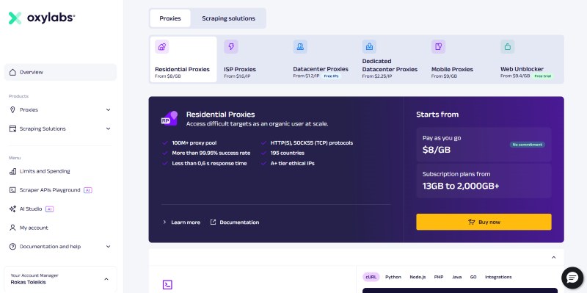Expand the Scraping Solutions sidebar menu
The image size is (587, 293).
point(108,129)
